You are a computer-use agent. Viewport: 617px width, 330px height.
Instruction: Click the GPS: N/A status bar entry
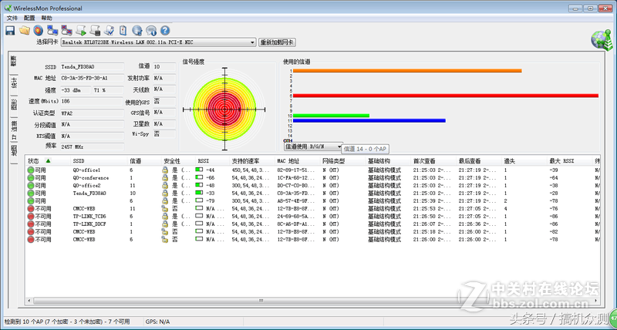pos(158,322)
